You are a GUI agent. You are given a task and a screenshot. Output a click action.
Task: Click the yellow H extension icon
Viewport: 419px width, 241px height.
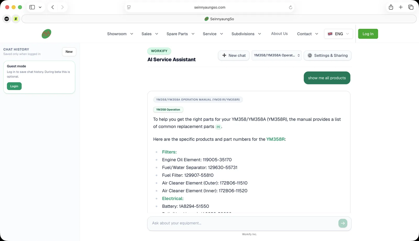pos(16,19)
